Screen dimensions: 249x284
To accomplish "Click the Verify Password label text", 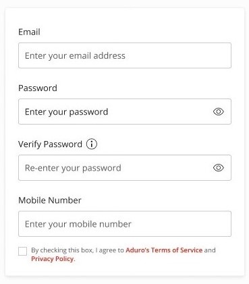I will [50, 144].
